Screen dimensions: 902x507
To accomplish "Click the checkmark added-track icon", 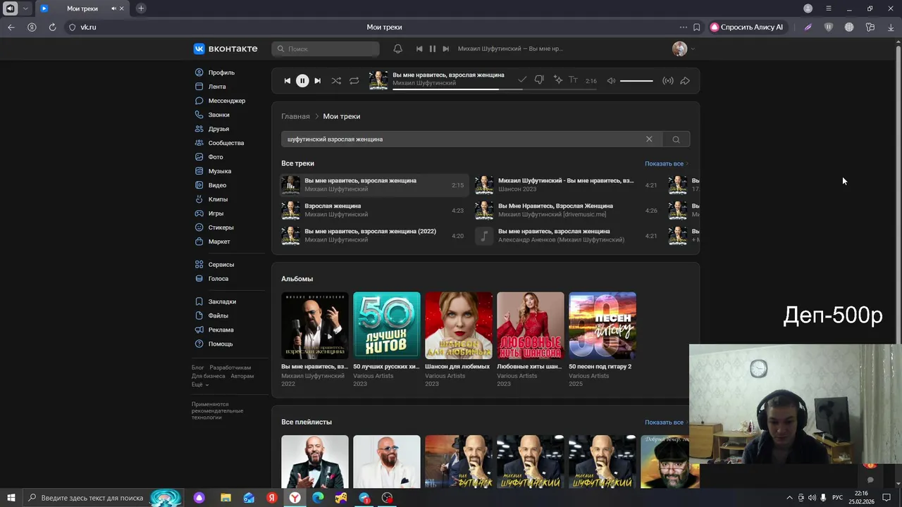I will coord(522,80).
